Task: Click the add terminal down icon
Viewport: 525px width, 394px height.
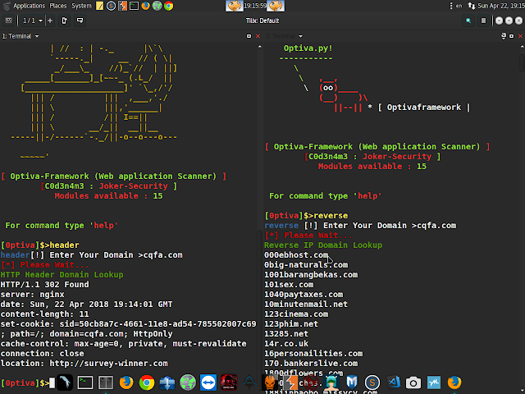Action: point(80,21)
